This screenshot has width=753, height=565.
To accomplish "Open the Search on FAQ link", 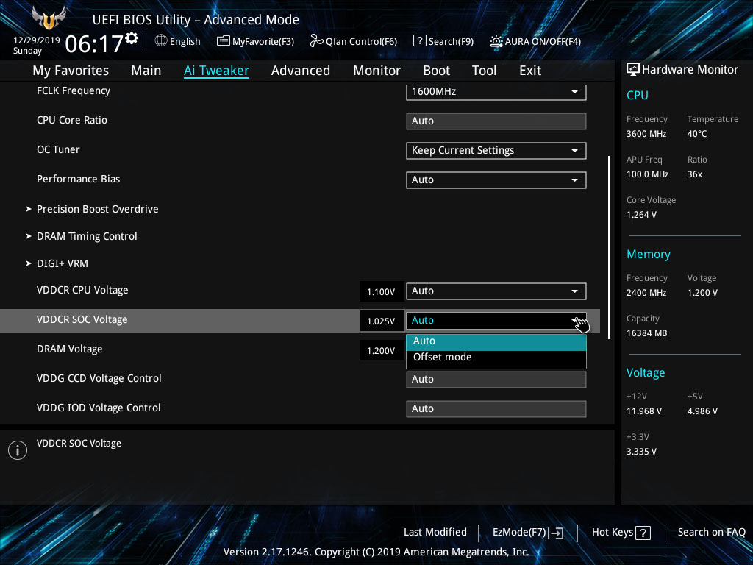I will tap(711, 533).
